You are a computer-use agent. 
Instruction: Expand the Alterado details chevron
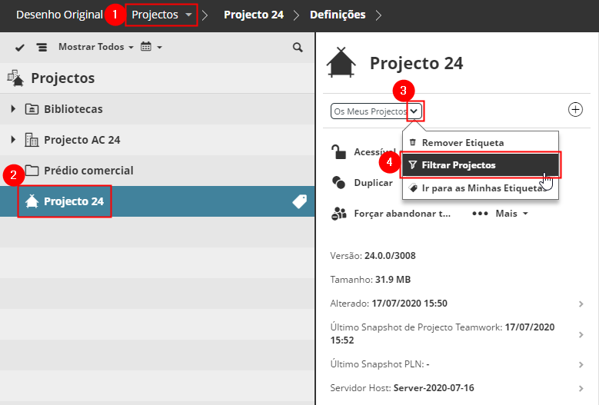[581, 304]
